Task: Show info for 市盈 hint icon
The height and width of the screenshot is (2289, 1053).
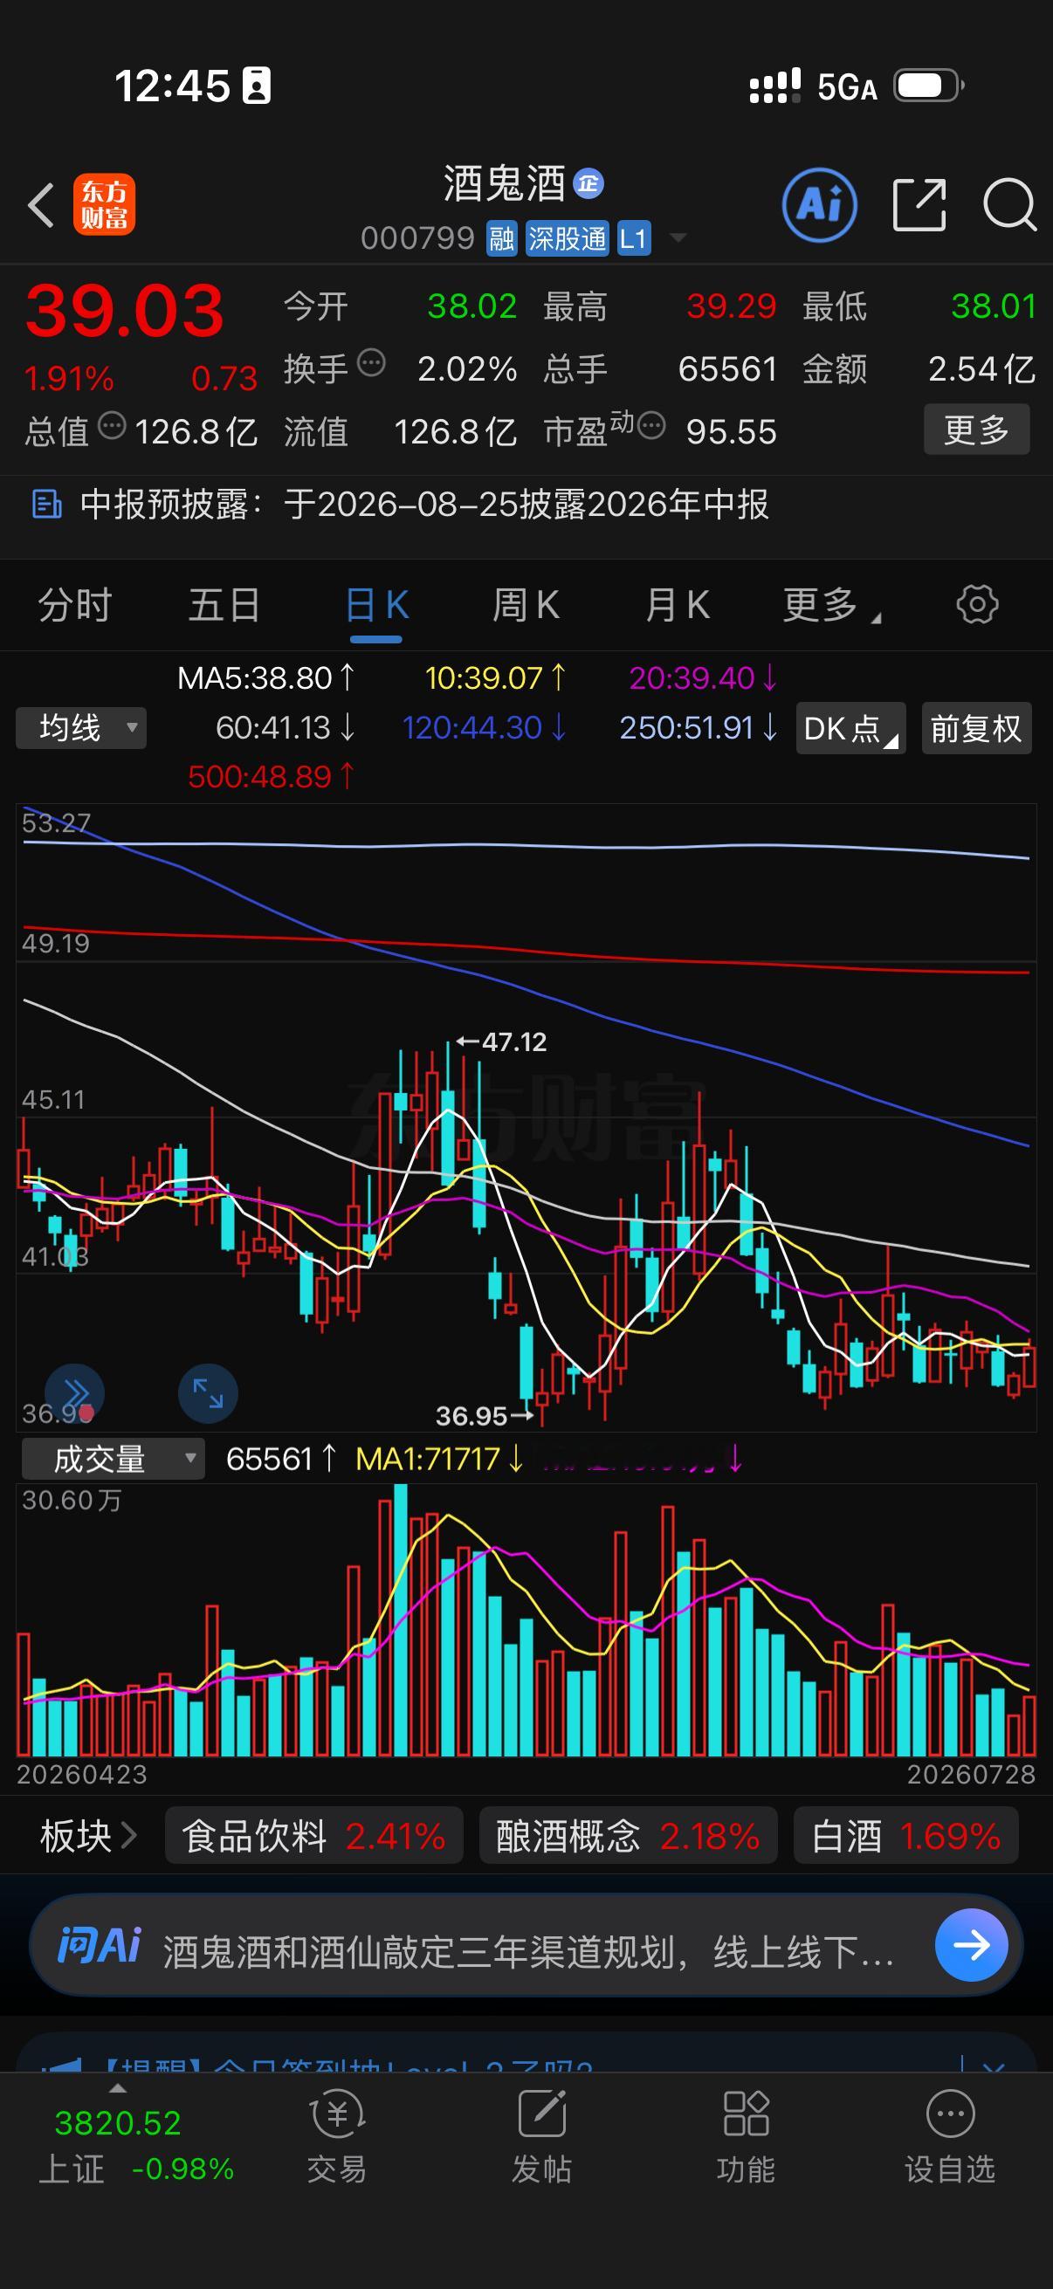Action: pyautogui.click(x=651, y=427)
